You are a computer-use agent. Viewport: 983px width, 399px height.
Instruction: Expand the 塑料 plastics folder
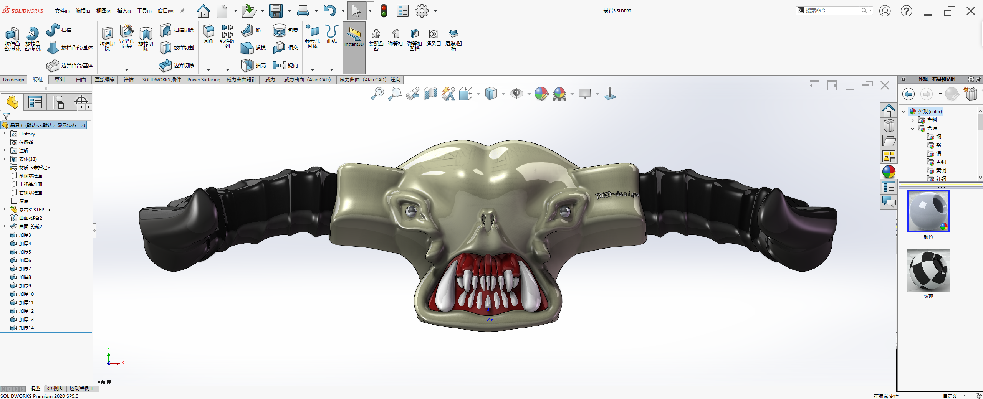click(913, 120)
